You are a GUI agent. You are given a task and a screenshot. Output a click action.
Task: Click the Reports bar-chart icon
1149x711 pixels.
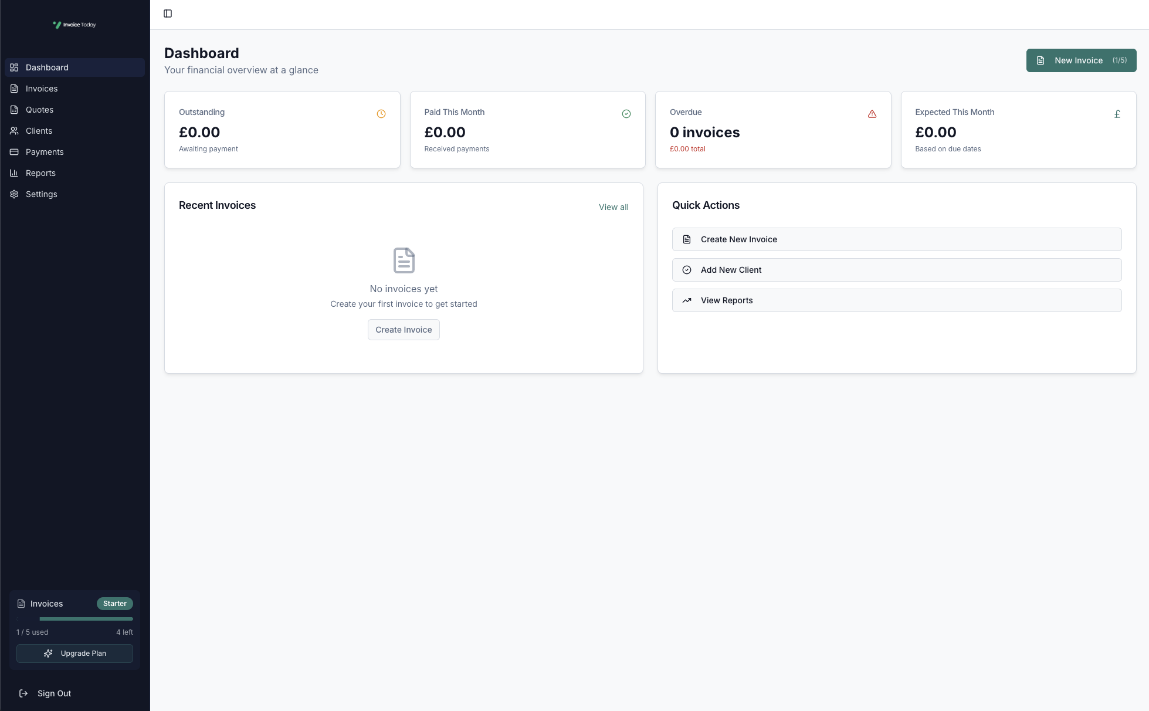[x=14, y=172]
